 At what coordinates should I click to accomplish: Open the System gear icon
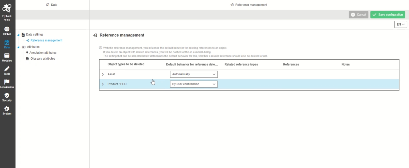pyautogui.click(x=7, y=109)
